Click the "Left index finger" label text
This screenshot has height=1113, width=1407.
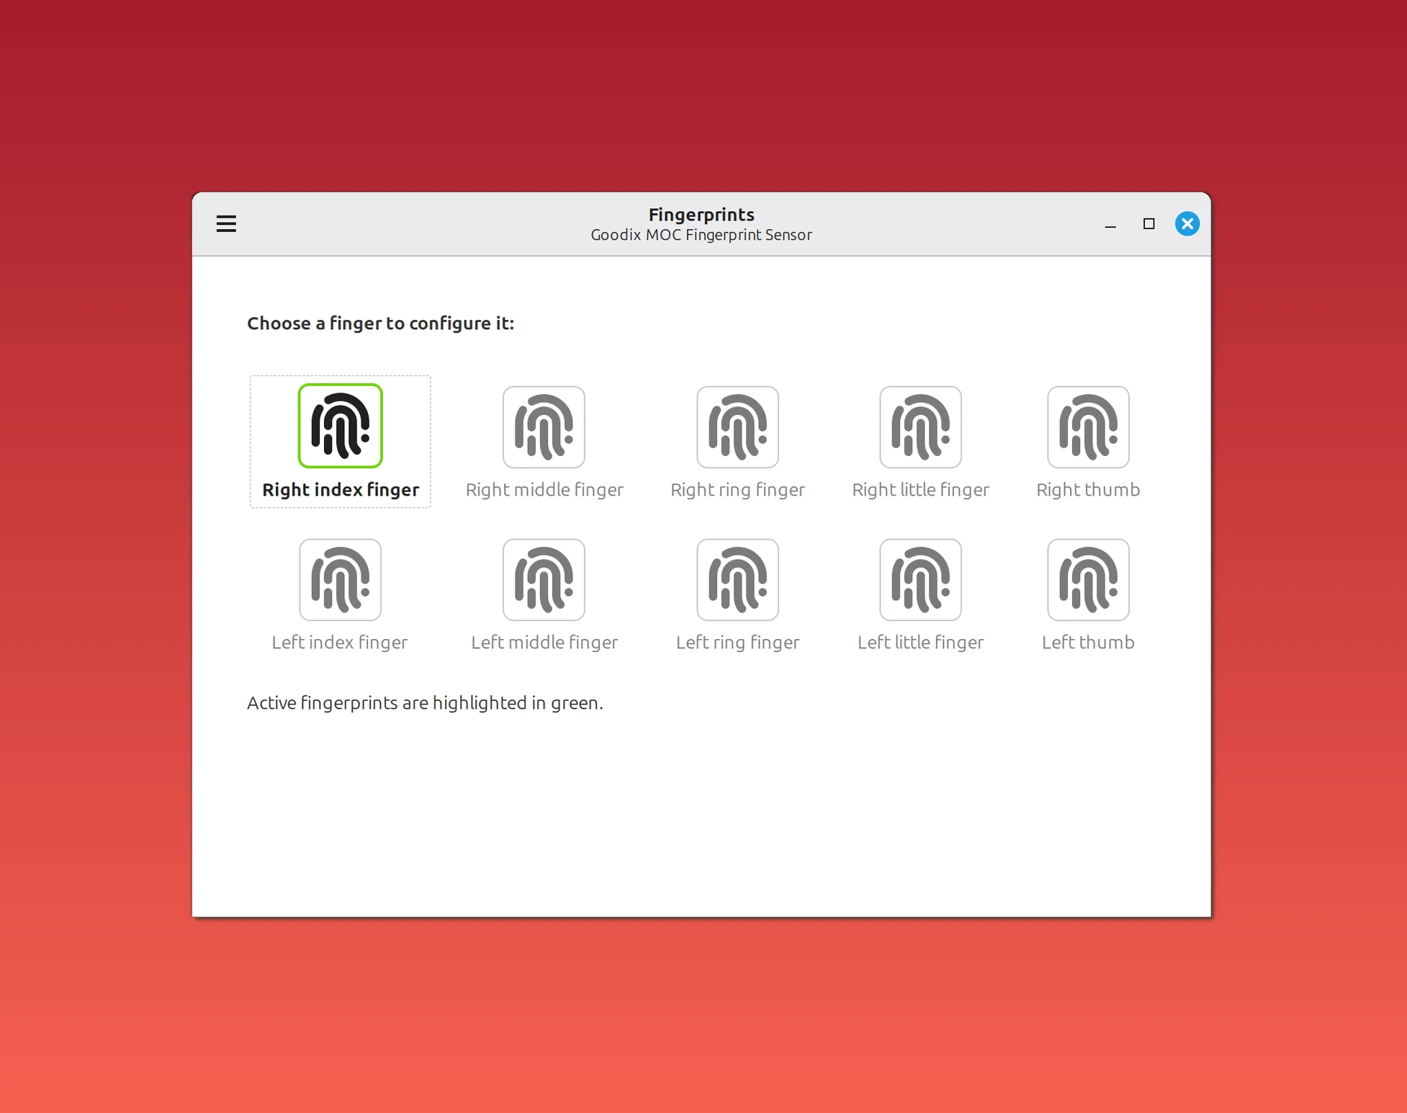[339, 643]
